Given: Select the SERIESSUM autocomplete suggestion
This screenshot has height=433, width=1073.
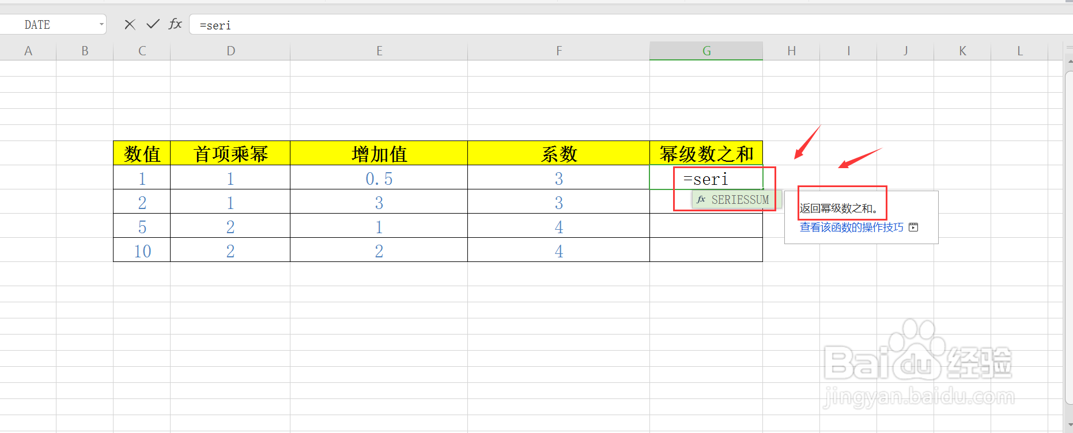Looking at the screenshot, I should [736, 200].
